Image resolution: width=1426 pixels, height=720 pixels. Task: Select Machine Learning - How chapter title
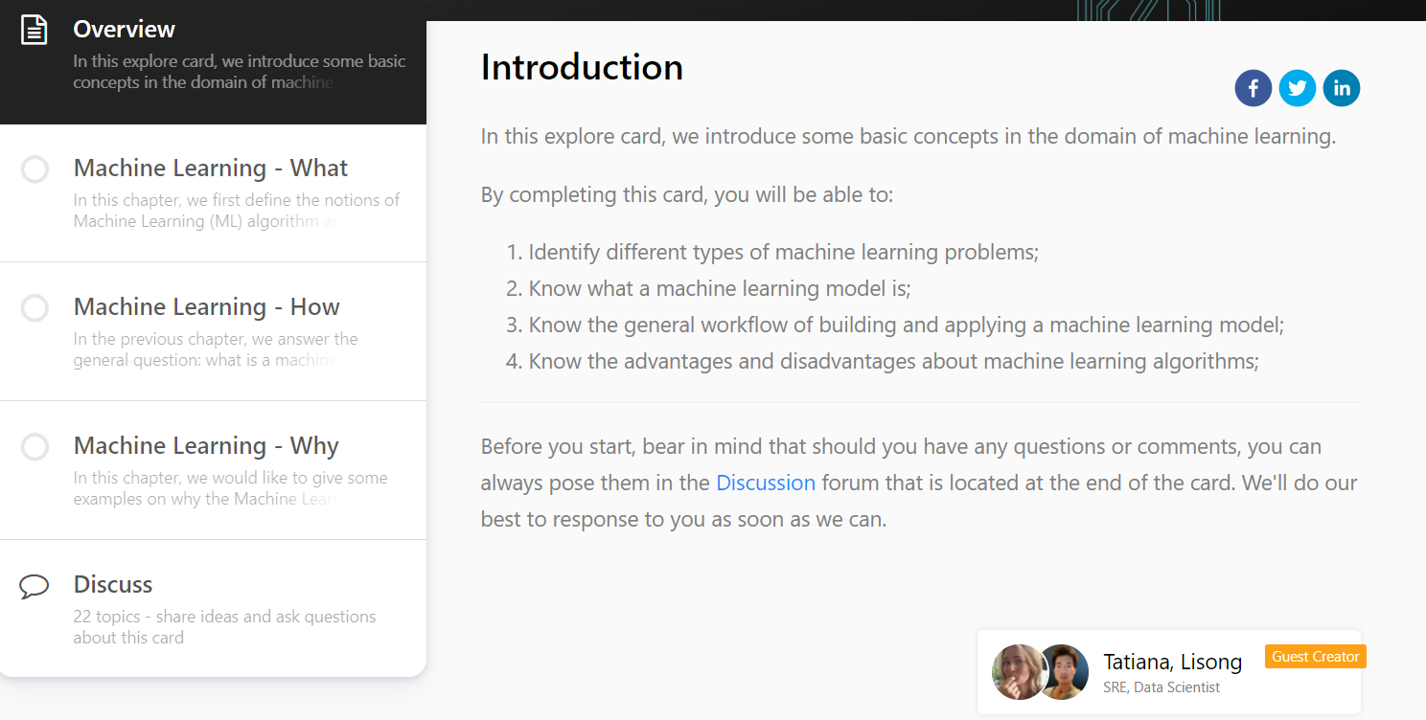pos(206,307)
